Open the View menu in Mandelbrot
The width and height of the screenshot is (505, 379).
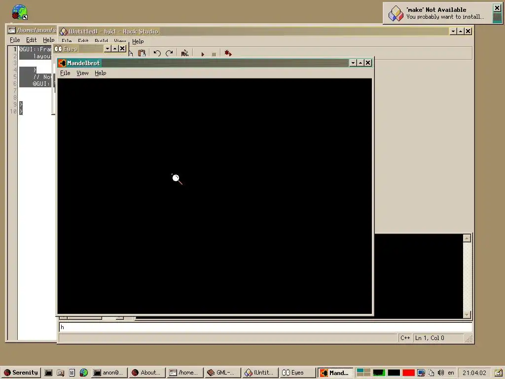click(x=82, y=73)
